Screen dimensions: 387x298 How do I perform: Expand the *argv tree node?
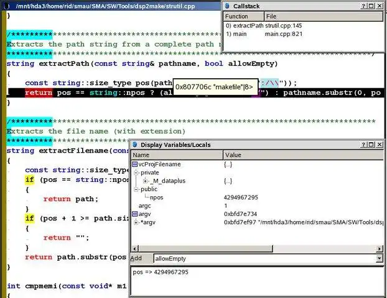coord(136,222)
